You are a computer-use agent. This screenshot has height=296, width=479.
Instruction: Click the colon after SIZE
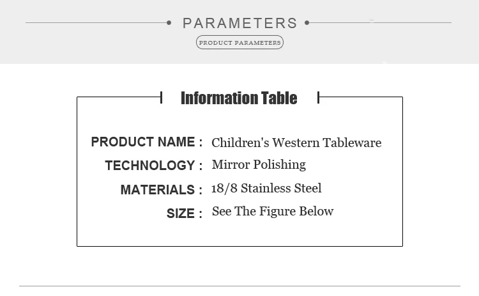click(200, 214)
